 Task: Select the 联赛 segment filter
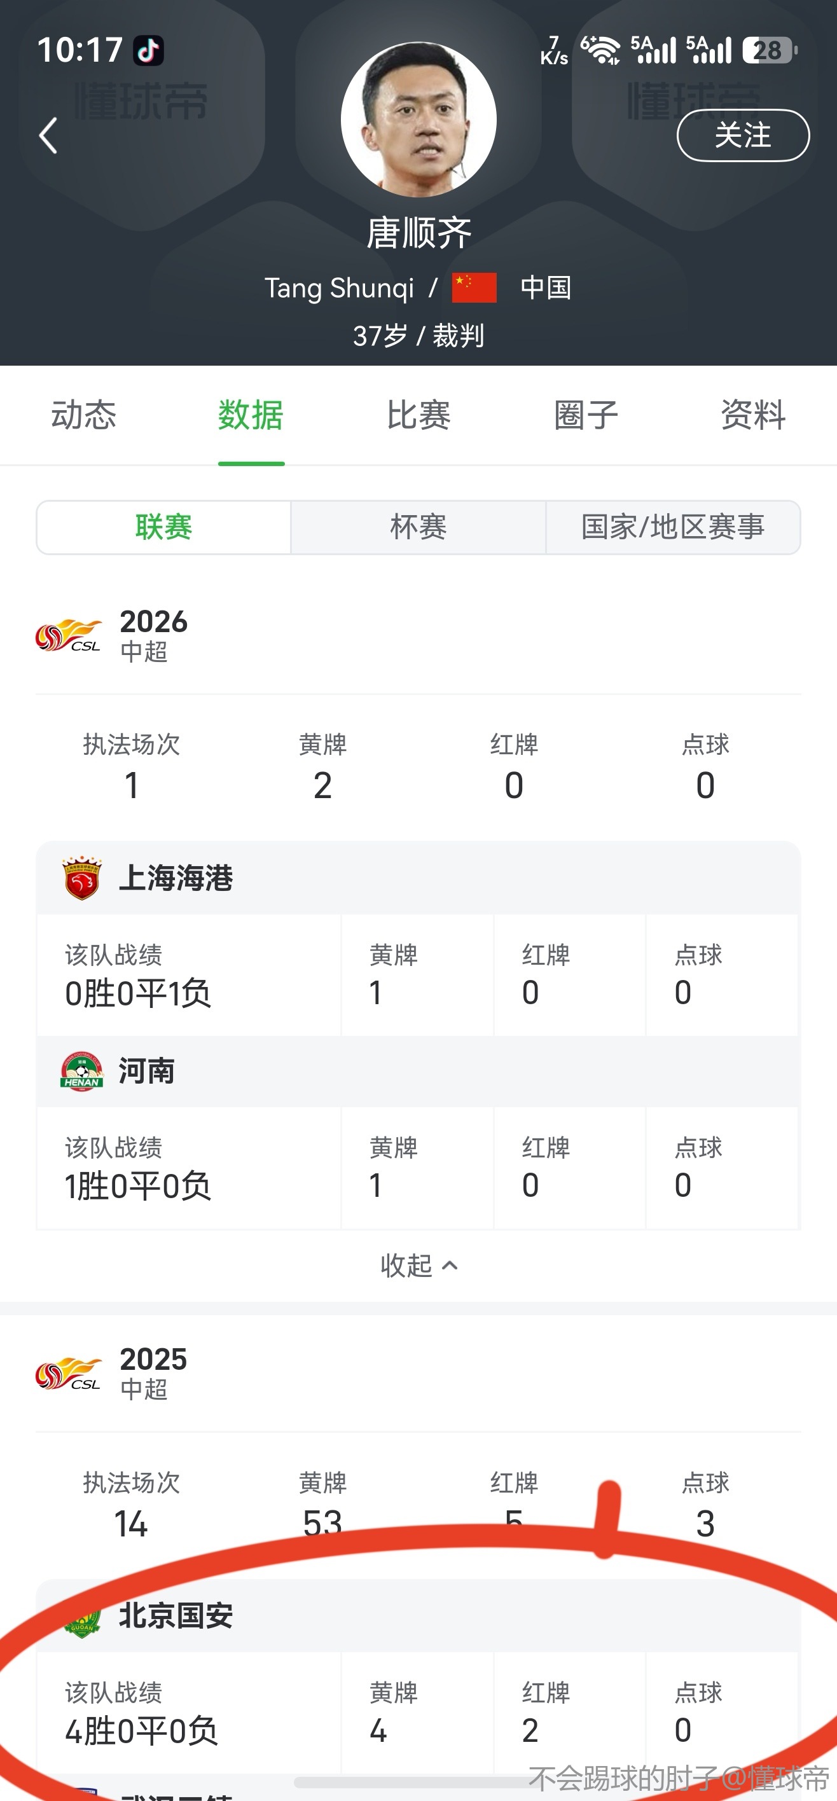(x=163, y=527)
